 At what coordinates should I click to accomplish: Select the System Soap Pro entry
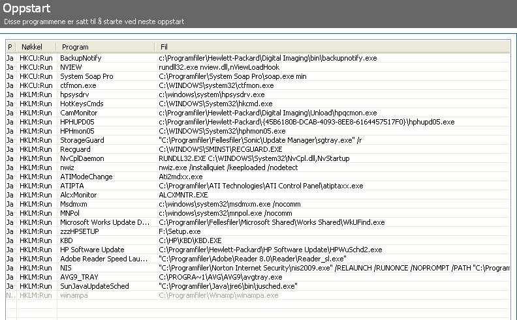(87, 76)
